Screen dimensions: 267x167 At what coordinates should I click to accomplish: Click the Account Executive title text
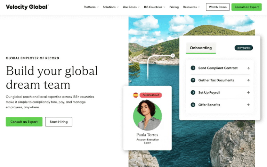pos(147,140)
